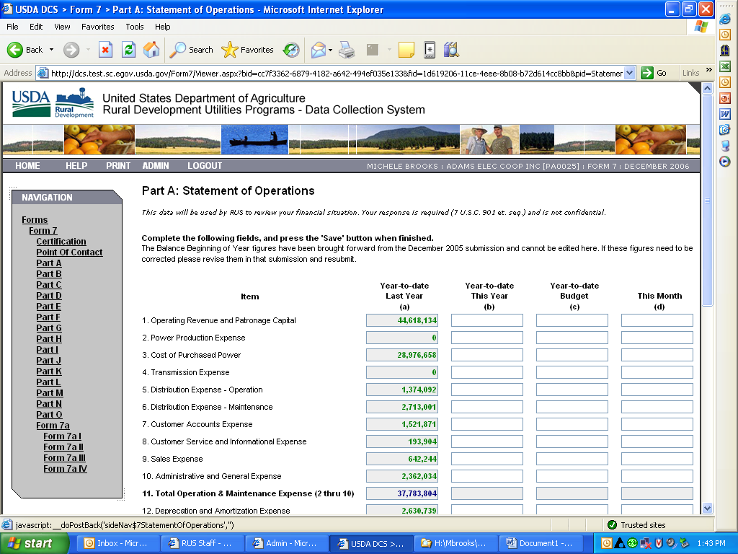The width and height of the screenshot is (738, 554).
Task: Click the page scrollbar down arrow
Action: [707, 508]
